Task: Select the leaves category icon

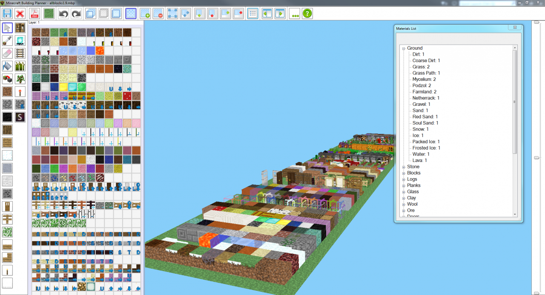Action: (7, 232)
